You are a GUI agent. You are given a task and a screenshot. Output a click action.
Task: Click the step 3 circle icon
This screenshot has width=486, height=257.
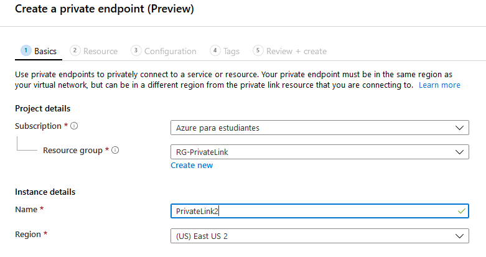point(136,50)
